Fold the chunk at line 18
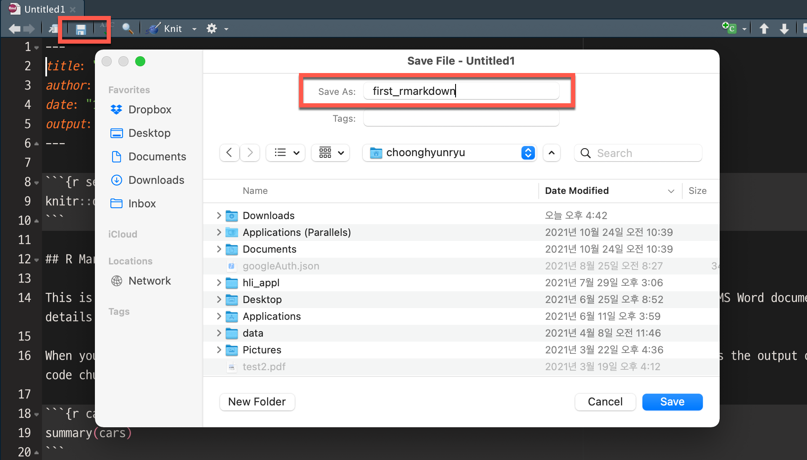The height and width of the screenshot is (460, 807). pos(37,414)
